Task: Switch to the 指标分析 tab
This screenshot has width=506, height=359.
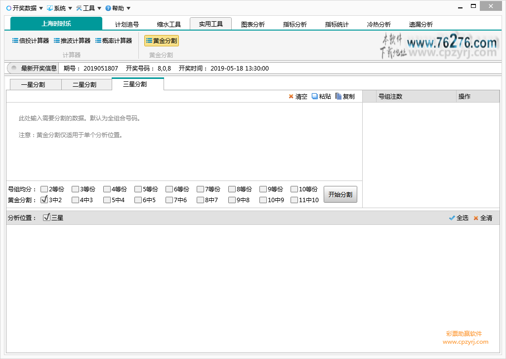Action: (x=295, y=24)
